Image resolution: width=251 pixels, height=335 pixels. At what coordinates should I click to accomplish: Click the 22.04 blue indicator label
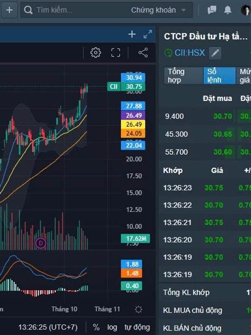tap(133, 145)
